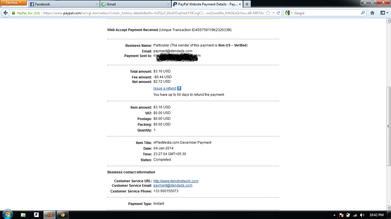391x219 pixels.
Task: Click the Total amount value $3.16 USD
Action: pos(162,71)
